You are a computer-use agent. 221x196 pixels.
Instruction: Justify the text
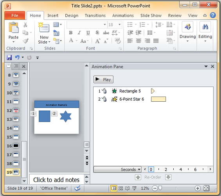pos(156,41)
